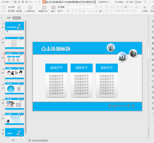
Task: Select slide 1 thumbnail
Action: point(15,28)
